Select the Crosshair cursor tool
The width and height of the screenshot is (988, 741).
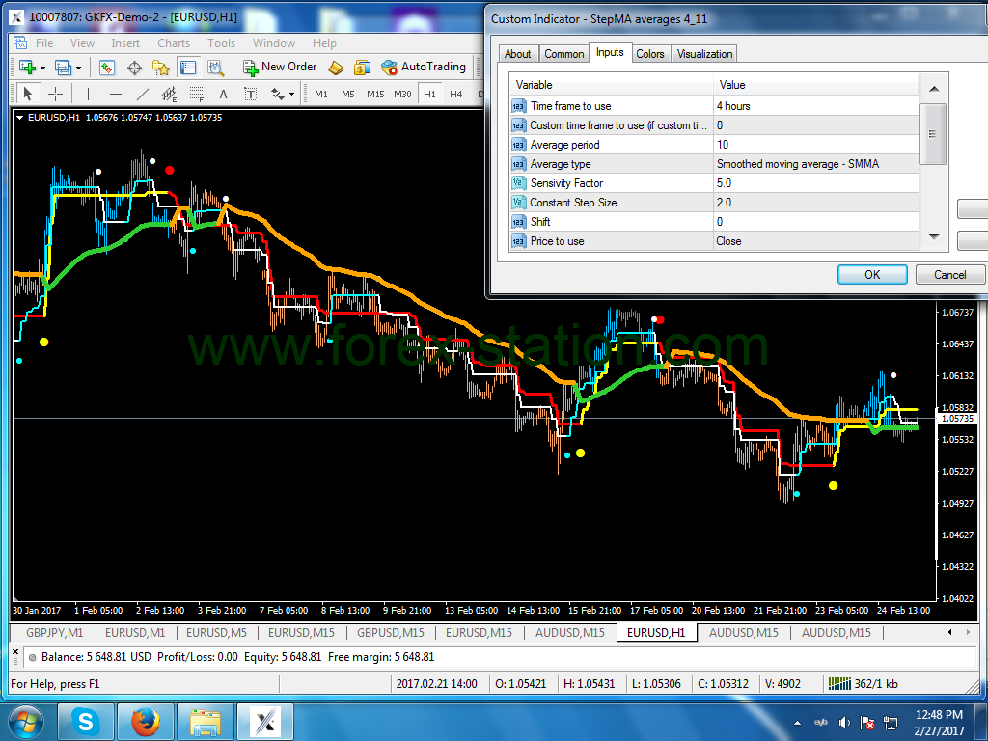(x=56, y=94)
